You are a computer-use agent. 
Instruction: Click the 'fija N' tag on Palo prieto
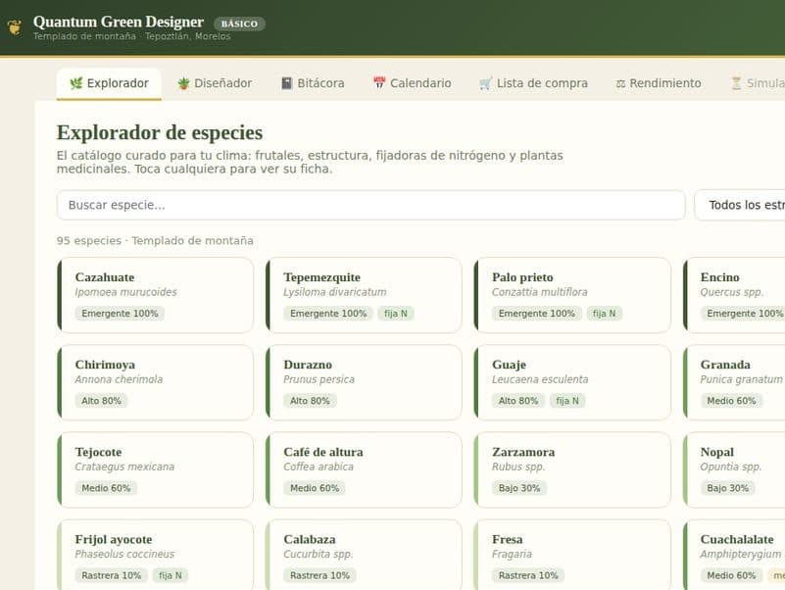tap(605, 314)
